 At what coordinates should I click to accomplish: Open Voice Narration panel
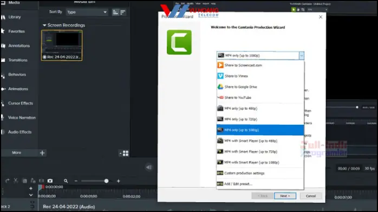pyautogui.click(x=22, y=118)
